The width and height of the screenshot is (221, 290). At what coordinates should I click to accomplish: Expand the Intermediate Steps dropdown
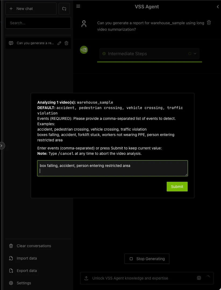pos(149,54)
